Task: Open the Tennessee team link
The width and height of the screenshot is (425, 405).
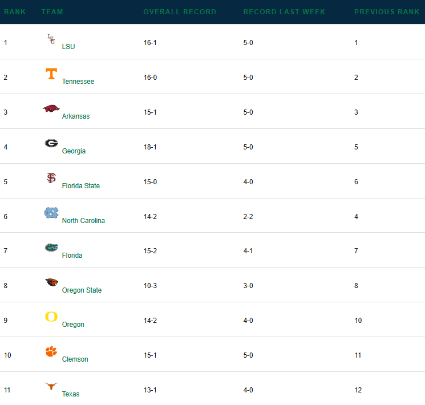Action: [x=78, y=82]
